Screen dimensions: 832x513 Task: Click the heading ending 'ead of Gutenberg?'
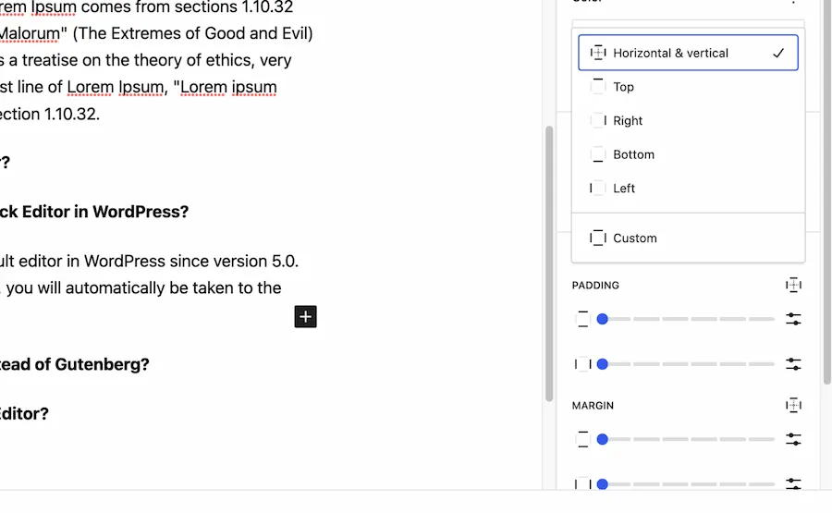point(74,364)
